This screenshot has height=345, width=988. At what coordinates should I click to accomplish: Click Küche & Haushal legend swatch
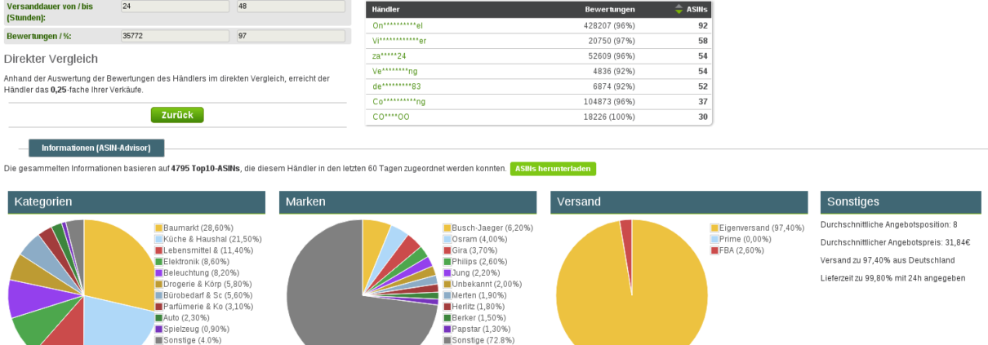[x=158, y=239]
